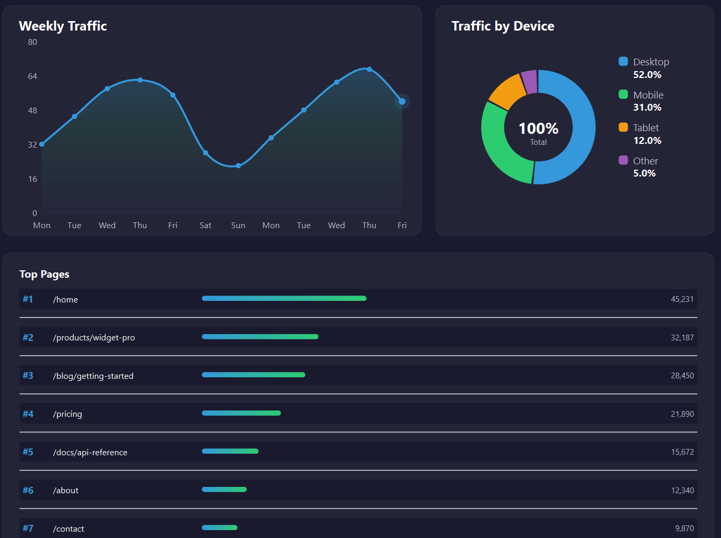Viewport: 721px width, 538px height.
Task: Click the Tablet legend color swatch
Action: [623, 127]
